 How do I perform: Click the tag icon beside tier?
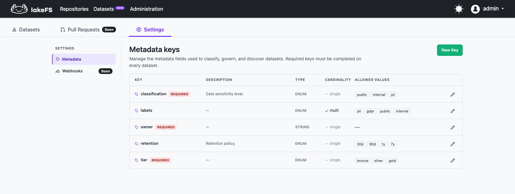[137, 160]
